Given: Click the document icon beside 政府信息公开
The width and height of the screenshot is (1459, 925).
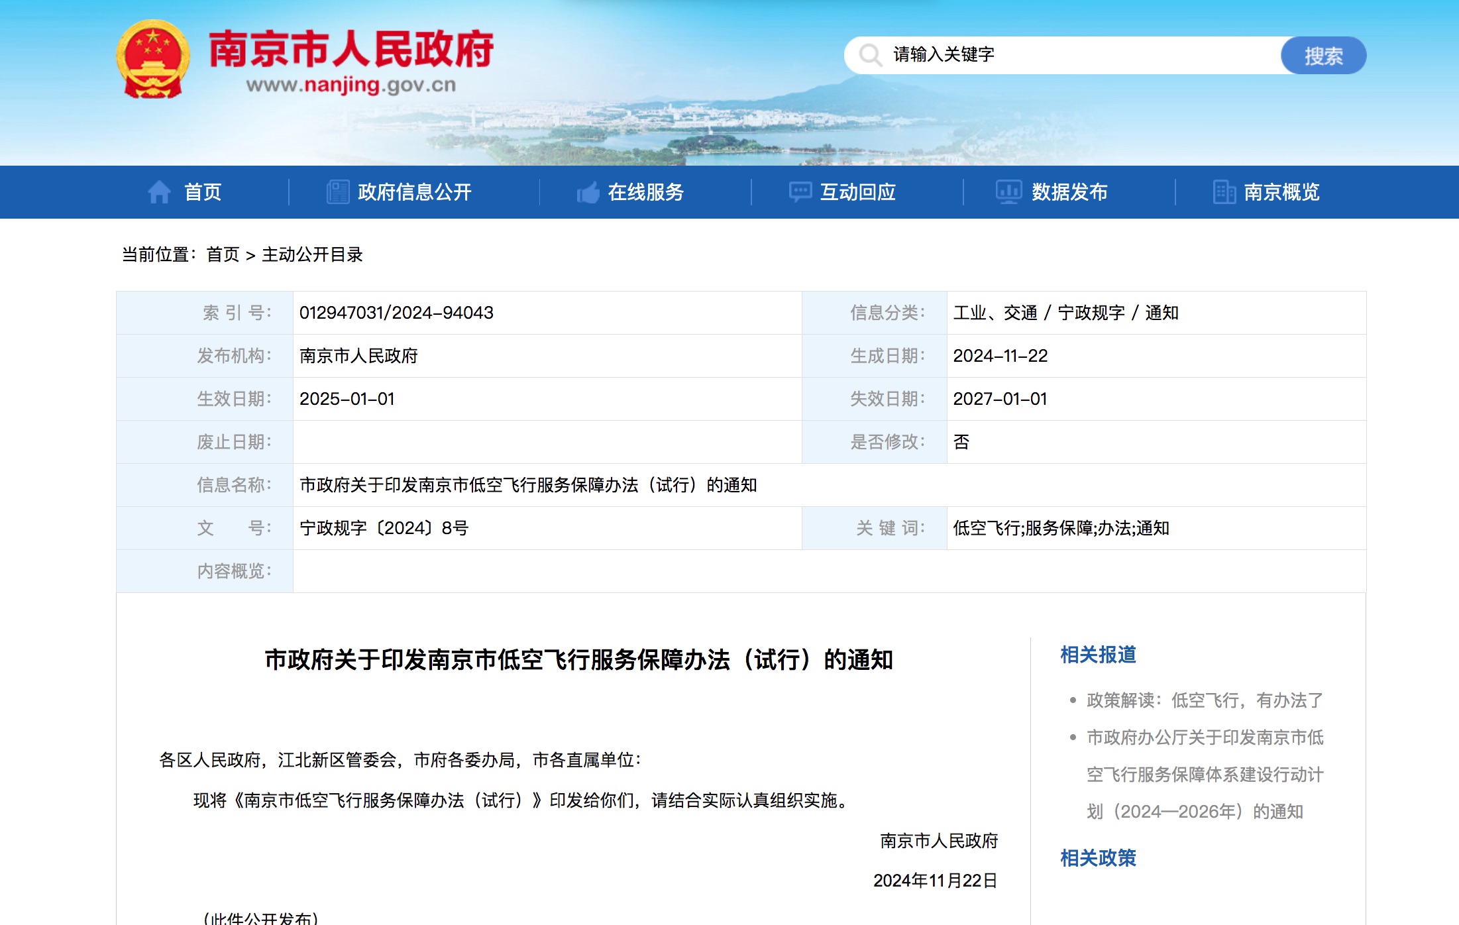Looking at the screenshot, I should [338, 192].
